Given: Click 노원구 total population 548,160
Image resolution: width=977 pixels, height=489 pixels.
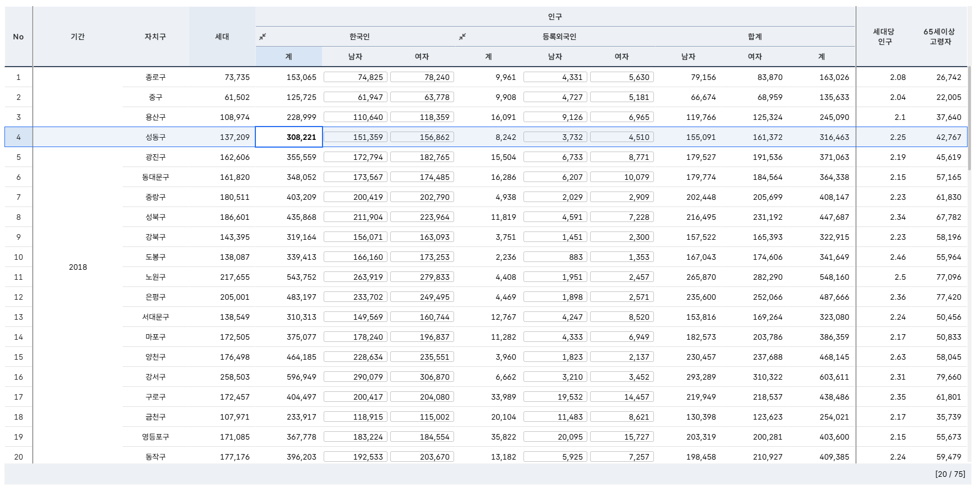Looking at the screenshot, I should coord(822,277).
